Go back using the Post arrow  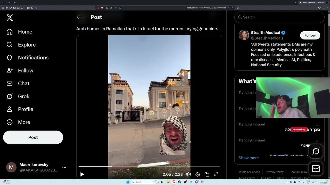[79, 17]
